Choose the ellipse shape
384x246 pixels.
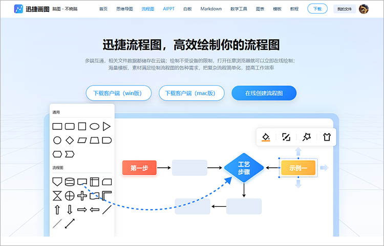[95, 126]
